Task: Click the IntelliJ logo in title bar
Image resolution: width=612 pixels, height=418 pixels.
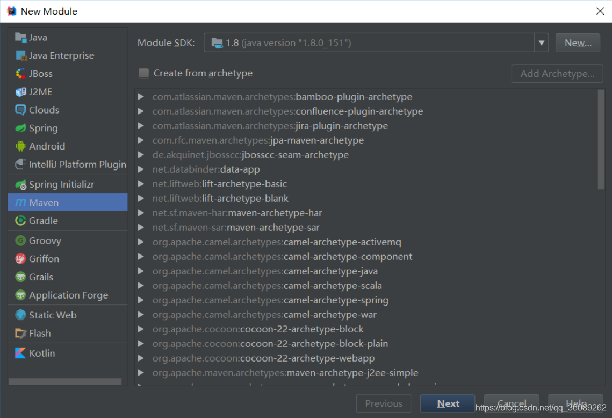Action: point(12,11)
